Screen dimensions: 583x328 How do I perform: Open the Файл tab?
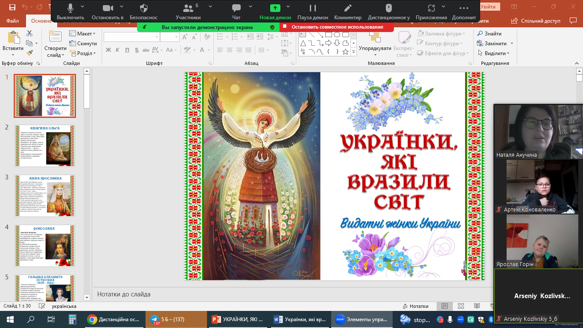pos(13,21)
